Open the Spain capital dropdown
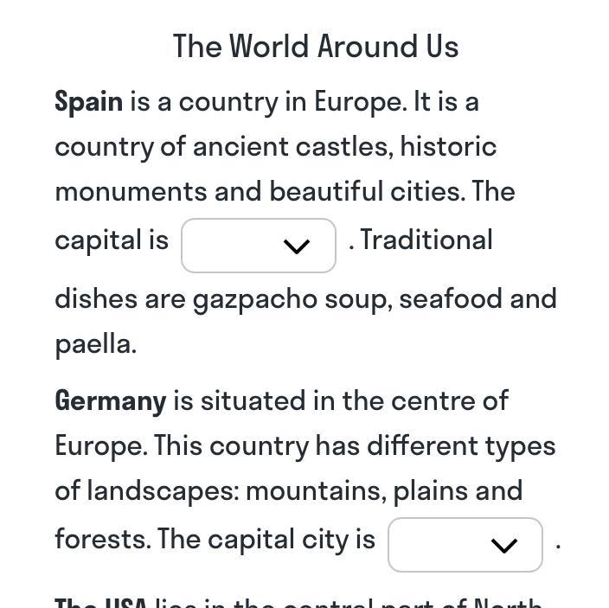 click(258, 246)
